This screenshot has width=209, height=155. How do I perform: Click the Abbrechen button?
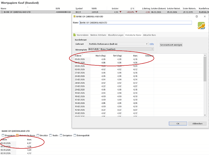tap(197, 123)
